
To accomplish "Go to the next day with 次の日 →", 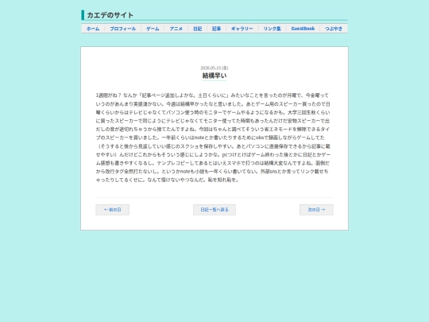I will [x=316, y=210].
